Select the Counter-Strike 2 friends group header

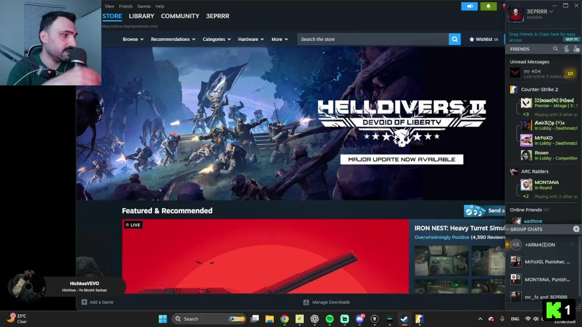pos(539,89)
